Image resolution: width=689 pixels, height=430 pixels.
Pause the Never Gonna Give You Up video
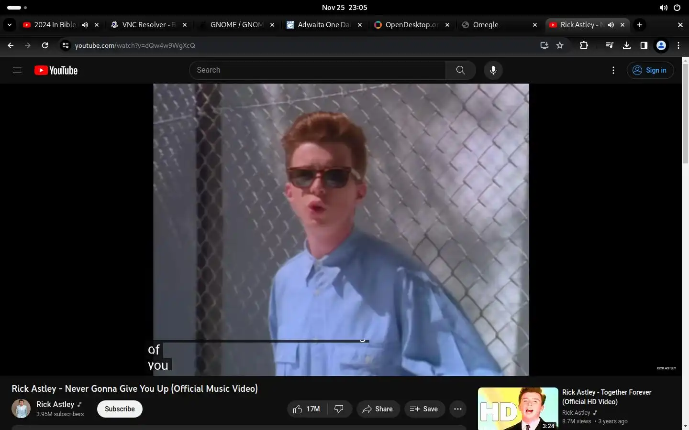(341, 229)
